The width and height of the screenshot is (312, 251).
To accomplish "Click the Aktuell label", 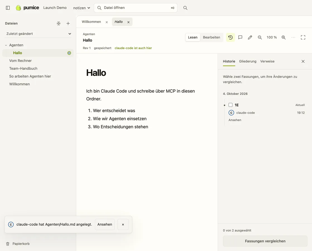I will click(300, 105).
